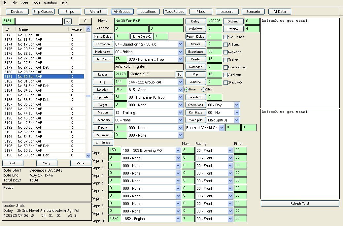Click the Paste button
This screenshot has height=226, width=343.
[80, 163]
